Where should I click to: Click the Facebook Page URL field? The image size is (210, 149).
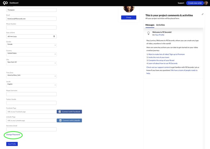31,112
